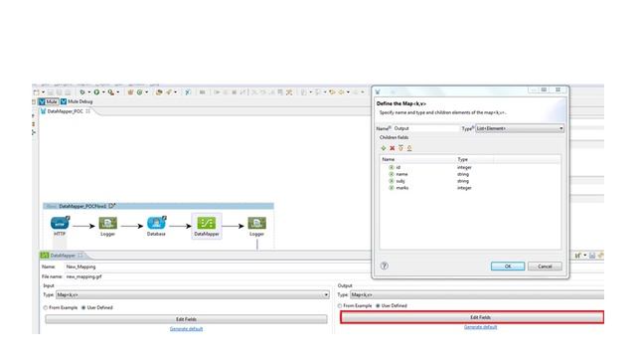Open the Output Type Map<k,v> dropdown
636x358 pixels.
coord(477,294)
